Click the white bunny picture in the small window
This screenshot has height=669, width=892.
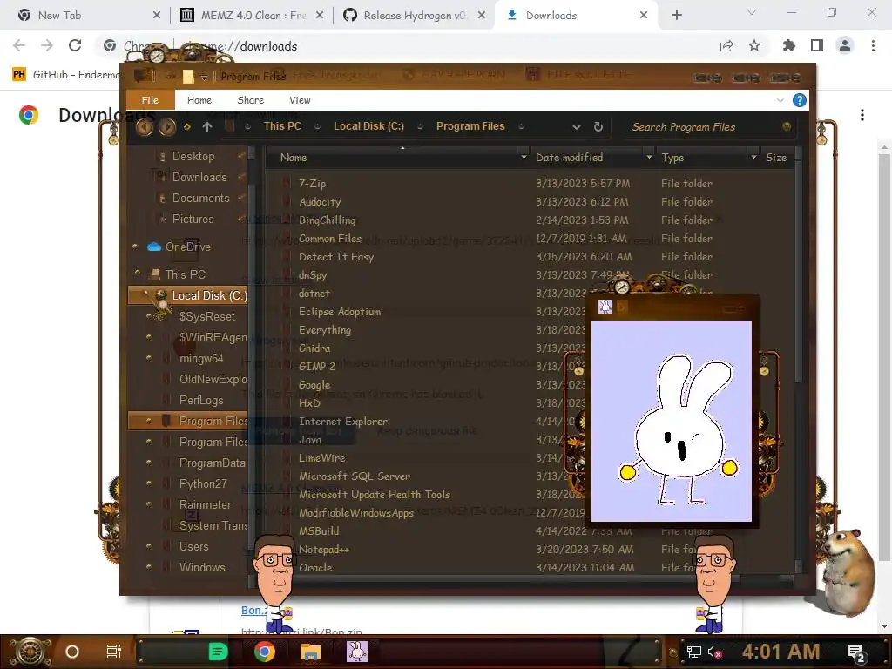pyautogui.click(x=672, y=421)
